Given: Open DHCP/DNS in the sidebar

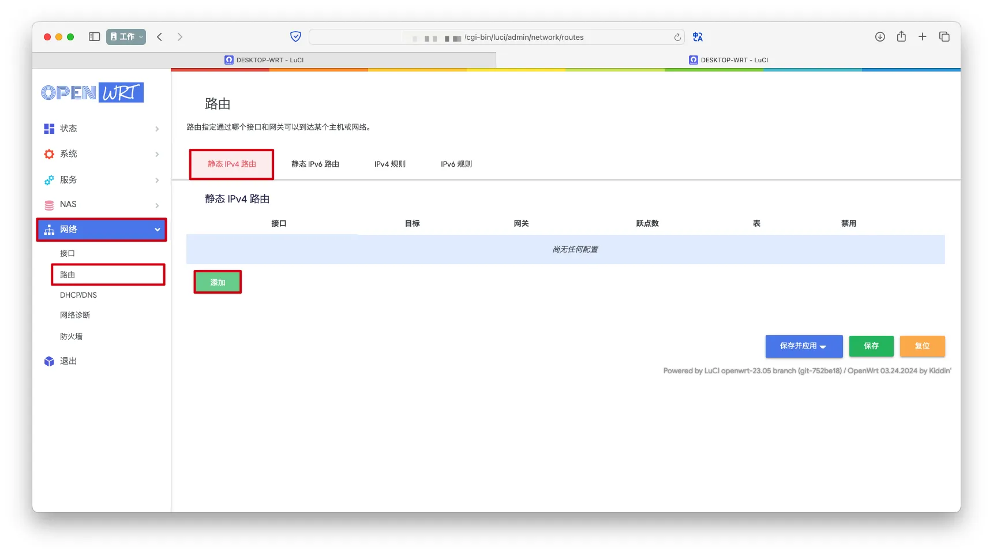Looking at the screenshot, I should [78, 295].
